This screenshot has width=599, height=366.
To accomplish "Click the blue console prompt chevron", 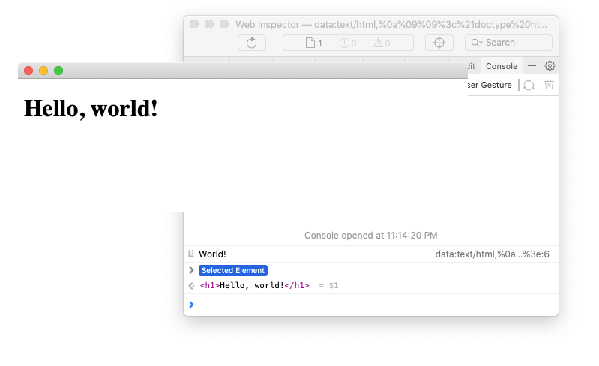I will tap(191, 304).
